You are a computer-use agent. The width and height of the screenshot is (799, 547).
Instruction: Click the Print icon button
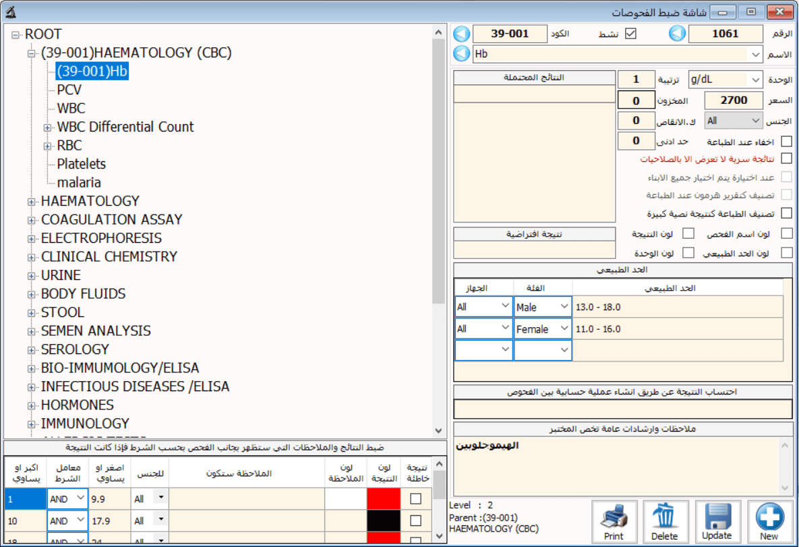(614, 522)
